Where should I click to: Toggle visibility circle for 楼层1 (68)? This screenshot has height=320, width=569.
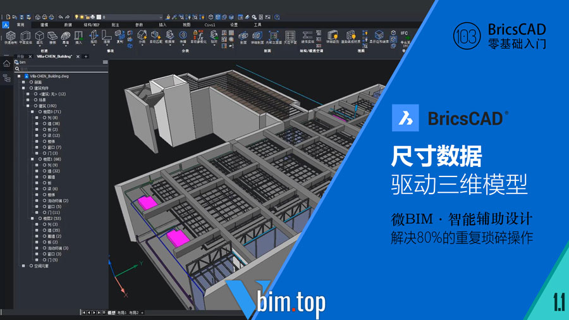point(40,159)
